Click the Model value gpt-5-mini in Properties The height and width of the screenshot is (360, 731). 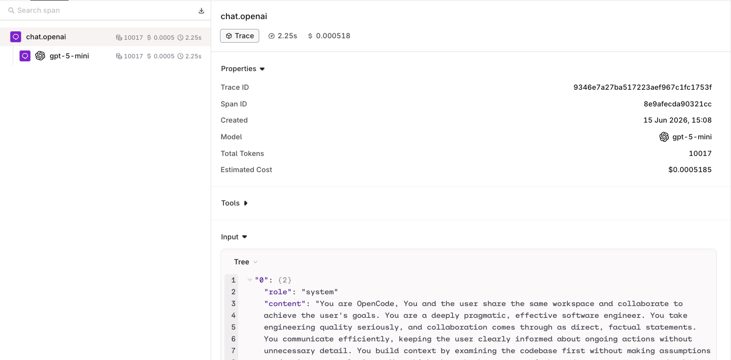pyautogui.click(x=692, y=137)
